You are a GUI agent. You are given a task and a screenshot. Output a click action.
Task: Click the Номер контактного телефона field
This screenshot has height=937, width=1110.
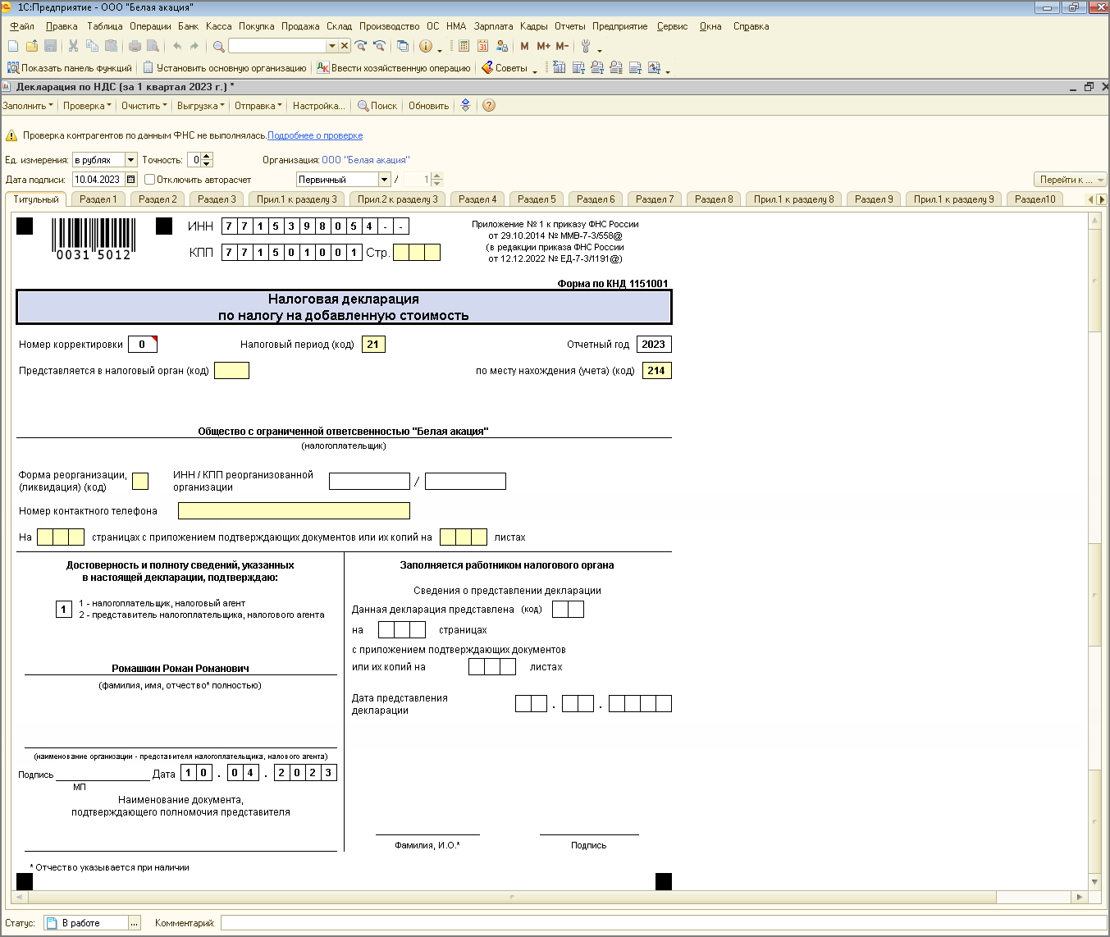294,510
